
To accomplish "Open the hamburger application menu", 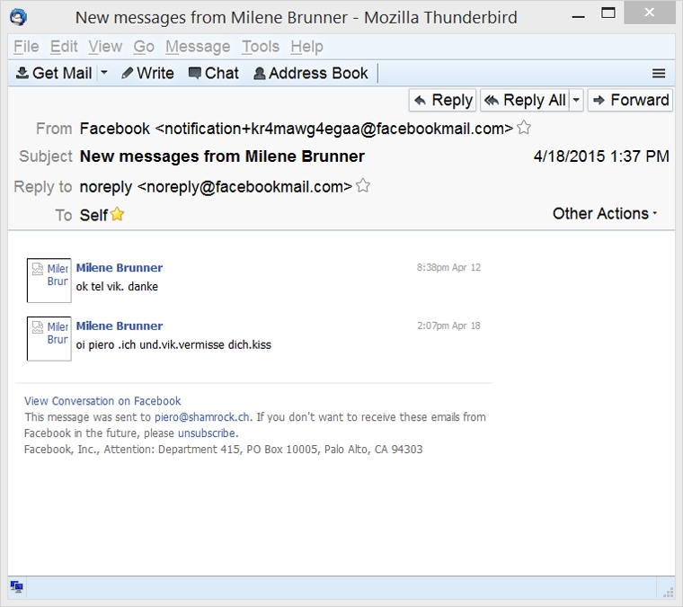I will 659,74.
